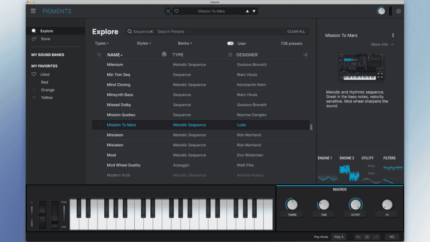Expand the Types filter dropdown
The image size is (430, 242).
pyautogui.click(x=101, y=44)
